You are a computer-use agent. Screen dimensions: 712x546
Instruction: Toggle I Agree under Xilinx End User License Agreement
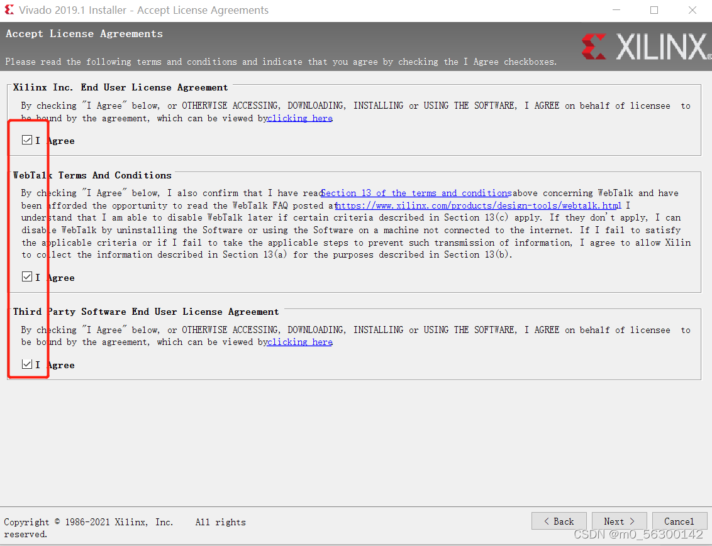(27, 140)
